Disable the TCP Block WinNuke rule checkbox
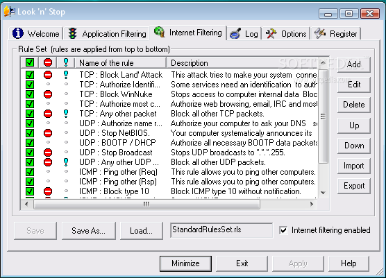The width and height of the screenshot is (386, 278). click(x=30, y=94)
